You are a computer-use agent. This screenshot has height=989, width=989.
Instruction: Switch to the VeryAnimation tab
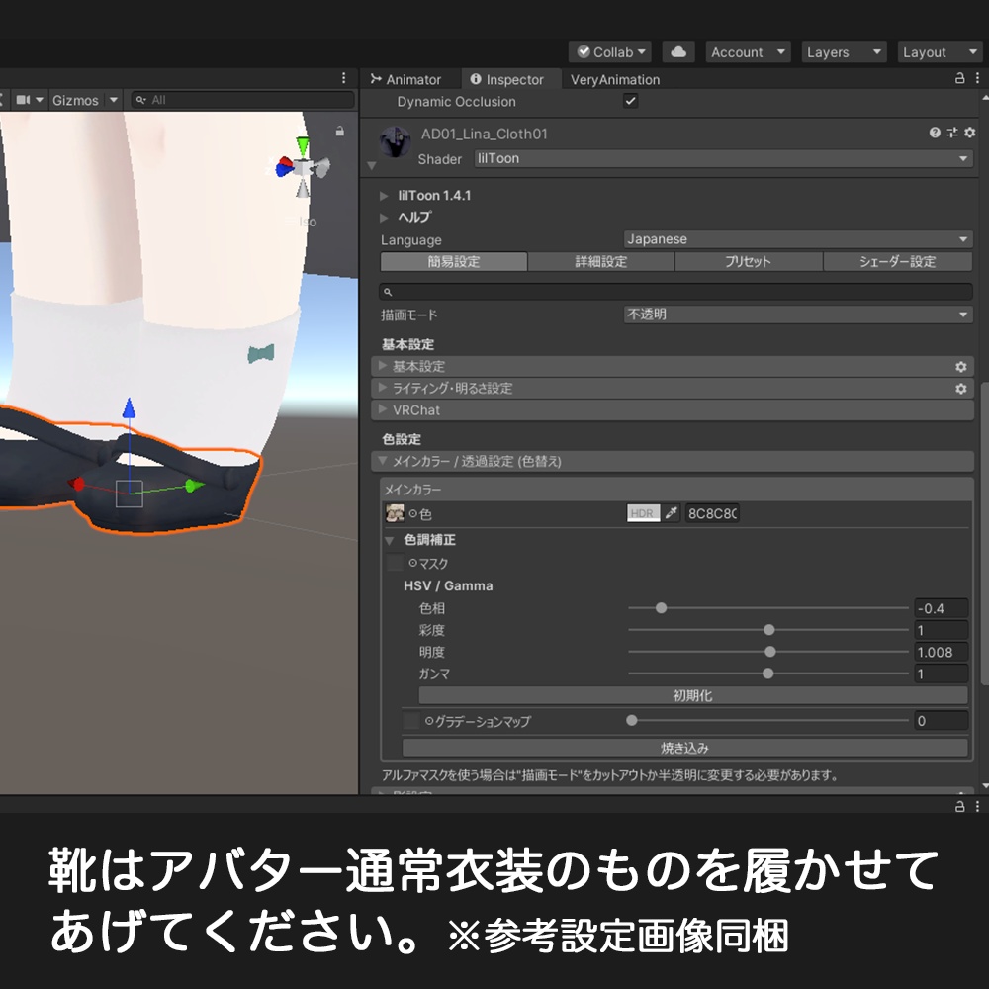tap(615, 79)
